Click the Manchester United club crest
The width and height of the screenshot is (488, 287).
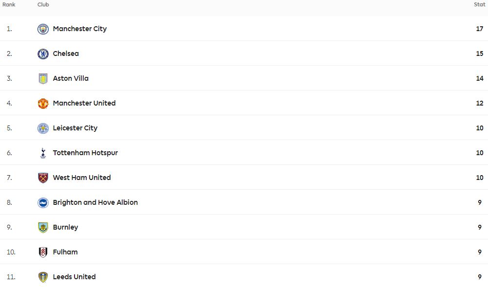coord(43,104)
